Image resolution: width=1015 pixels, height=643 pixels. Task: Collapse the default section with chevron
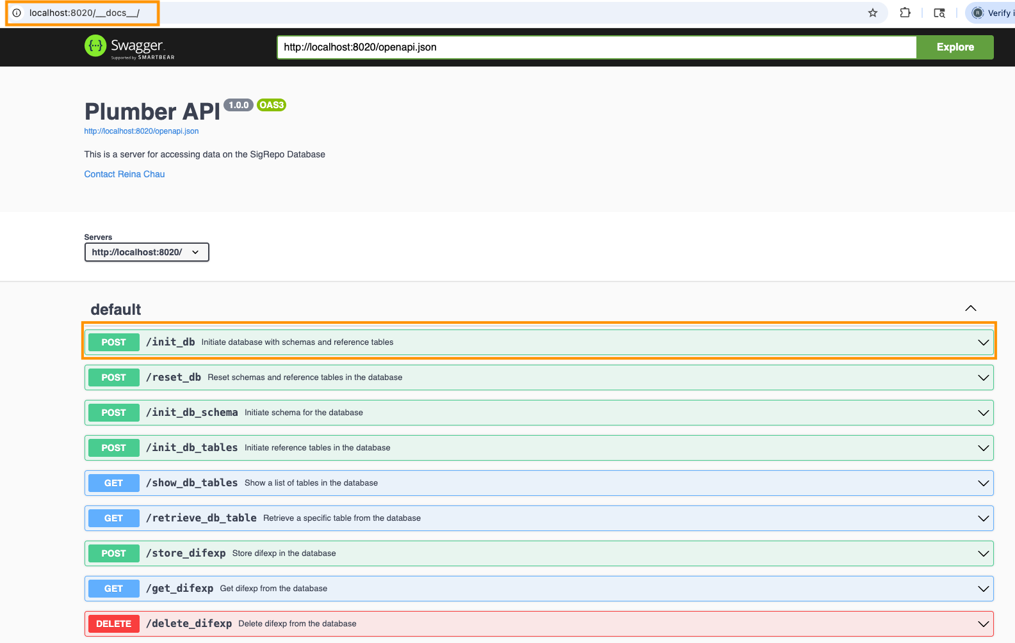point(971,308)
